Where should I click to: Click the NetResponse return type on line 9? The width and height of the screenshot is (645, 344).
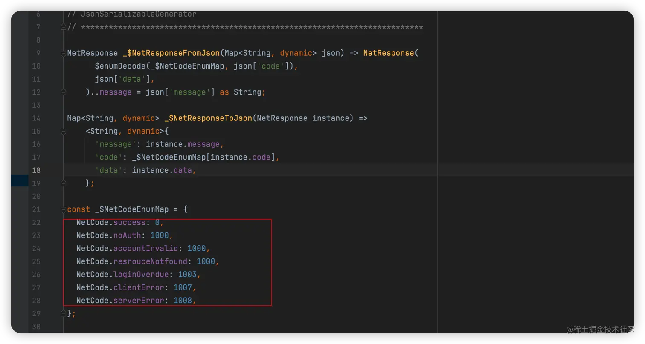coord(93,53)
